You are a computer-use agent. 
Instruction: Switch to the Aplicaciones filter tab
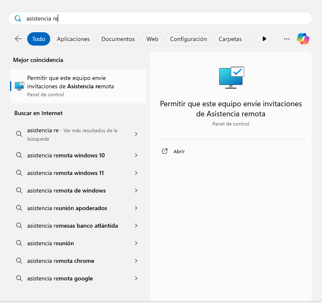click(x=73, y=39)
